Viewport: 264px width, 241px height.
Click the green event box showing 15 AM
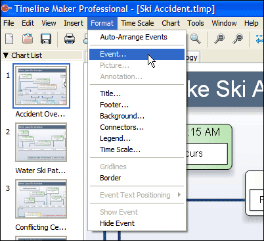pyautogui.click(x=209, y=147)
